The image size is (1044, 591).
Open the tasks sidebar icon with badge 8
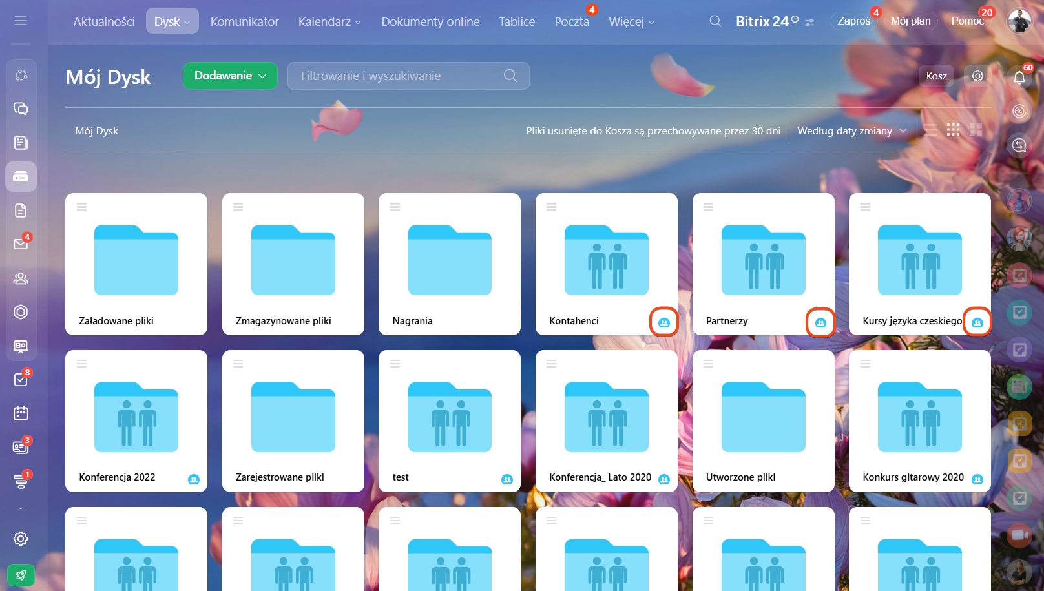(x=21, y=380)
